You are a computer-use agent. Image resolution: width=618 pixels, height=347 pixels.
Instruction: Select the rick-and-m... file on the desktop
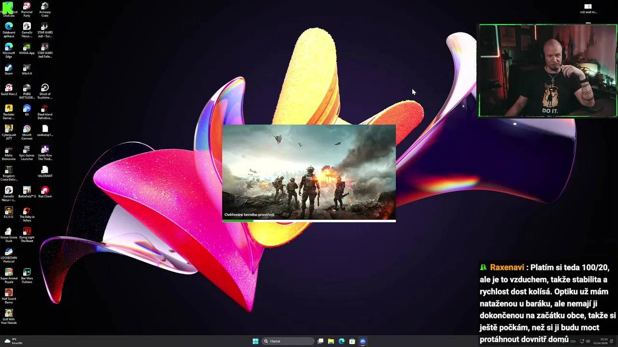[x=588, y=8]
